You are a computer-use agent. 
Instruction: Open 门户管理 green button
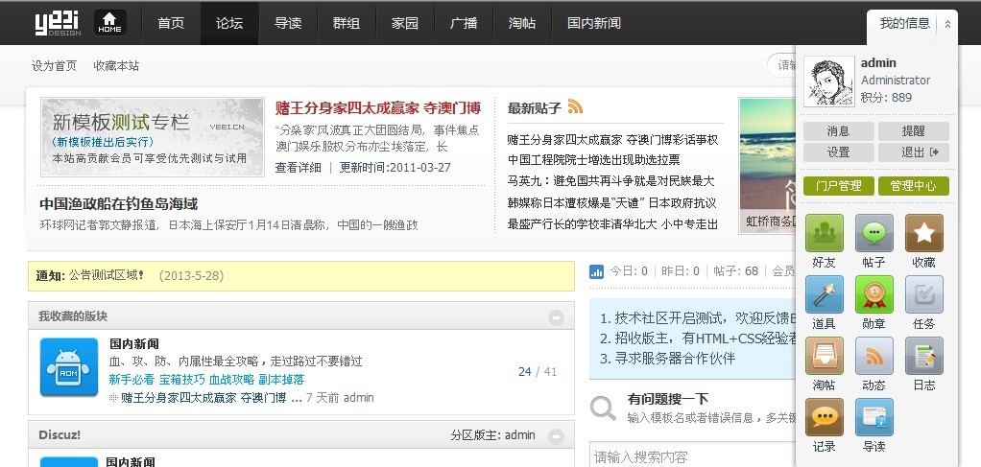pos(838,186)
